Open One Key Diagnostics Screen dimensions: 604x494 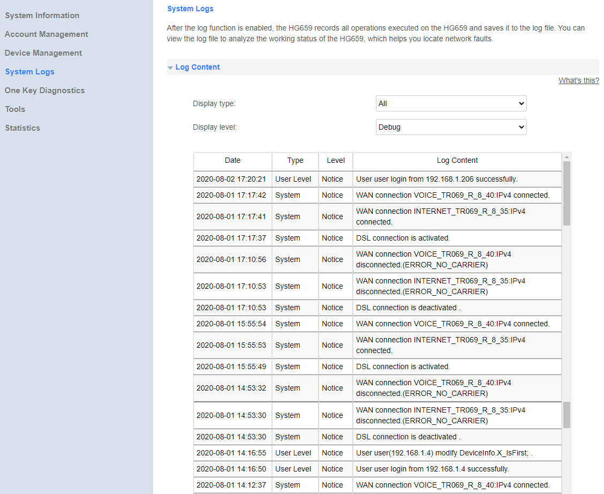pyautogui.click(x=44, y=91)
